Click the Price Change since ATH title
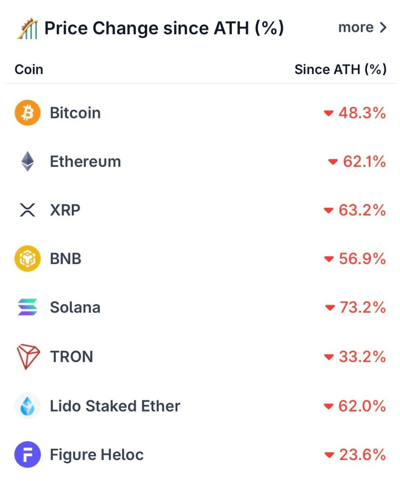Image resolution: width=400 pixels, height=481 pixels. pos(164,28)
